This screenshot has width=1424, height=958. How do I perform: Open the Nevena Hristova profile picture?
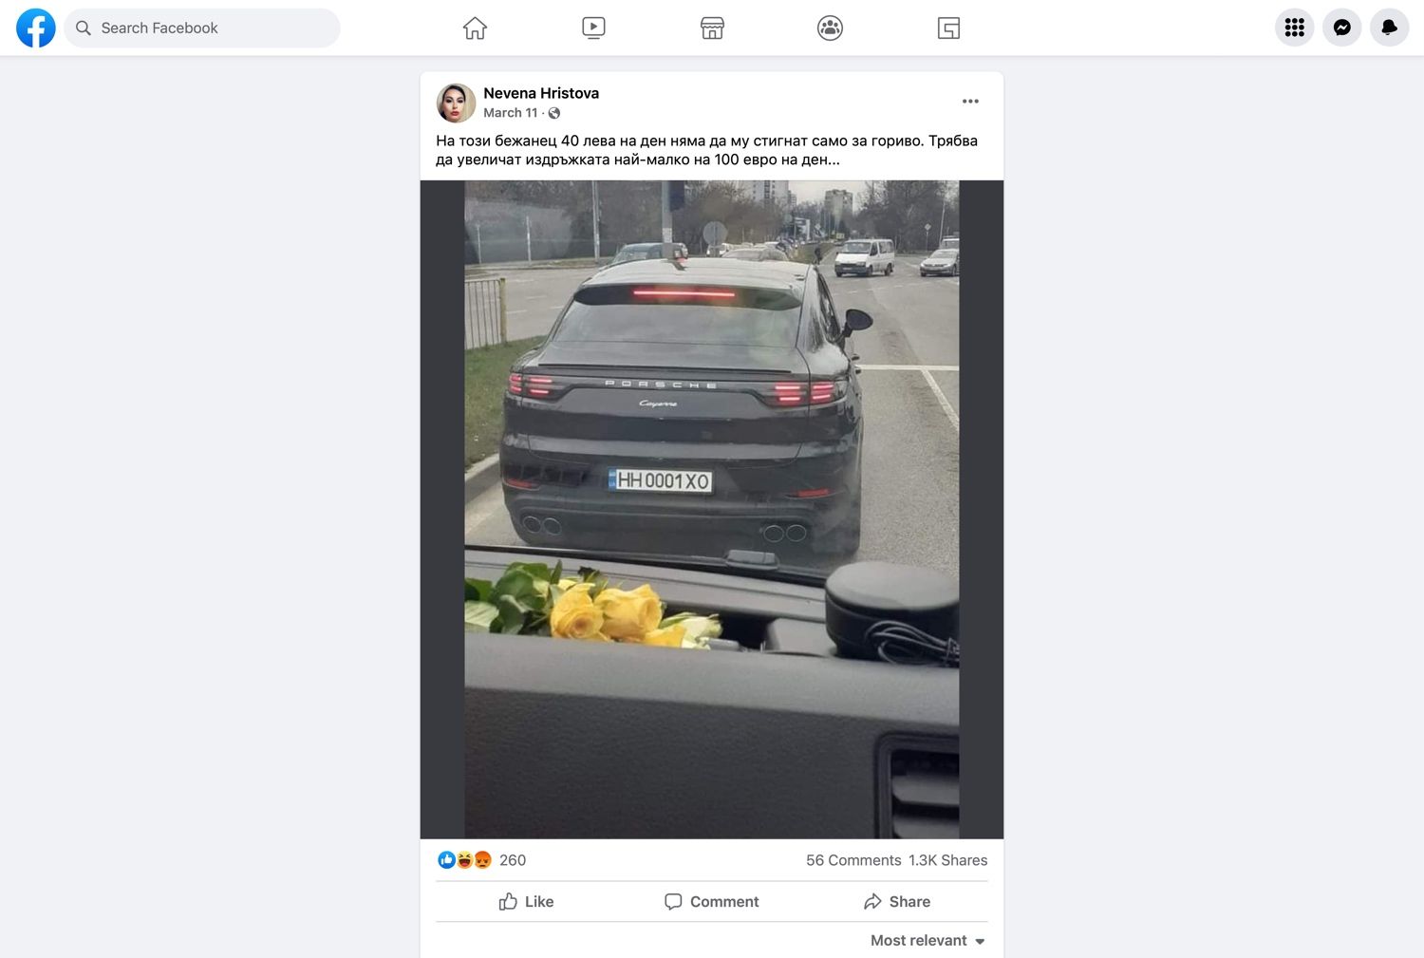(x=456, y=103)
